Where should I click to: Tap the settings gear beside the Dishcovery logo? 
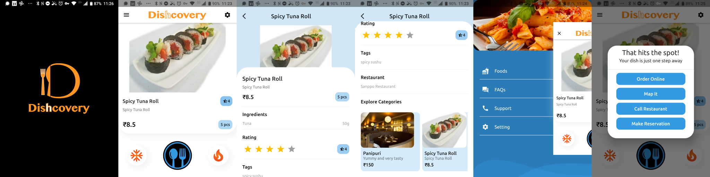pos(227,15)
